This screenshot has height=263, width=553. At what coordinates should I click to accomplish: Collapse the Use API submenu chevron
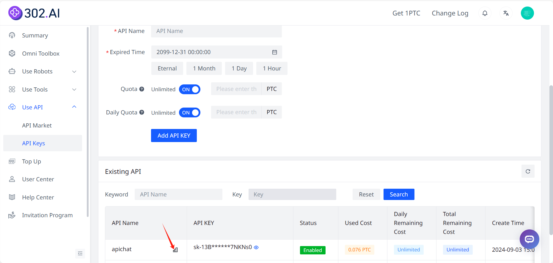coord(74,107)
